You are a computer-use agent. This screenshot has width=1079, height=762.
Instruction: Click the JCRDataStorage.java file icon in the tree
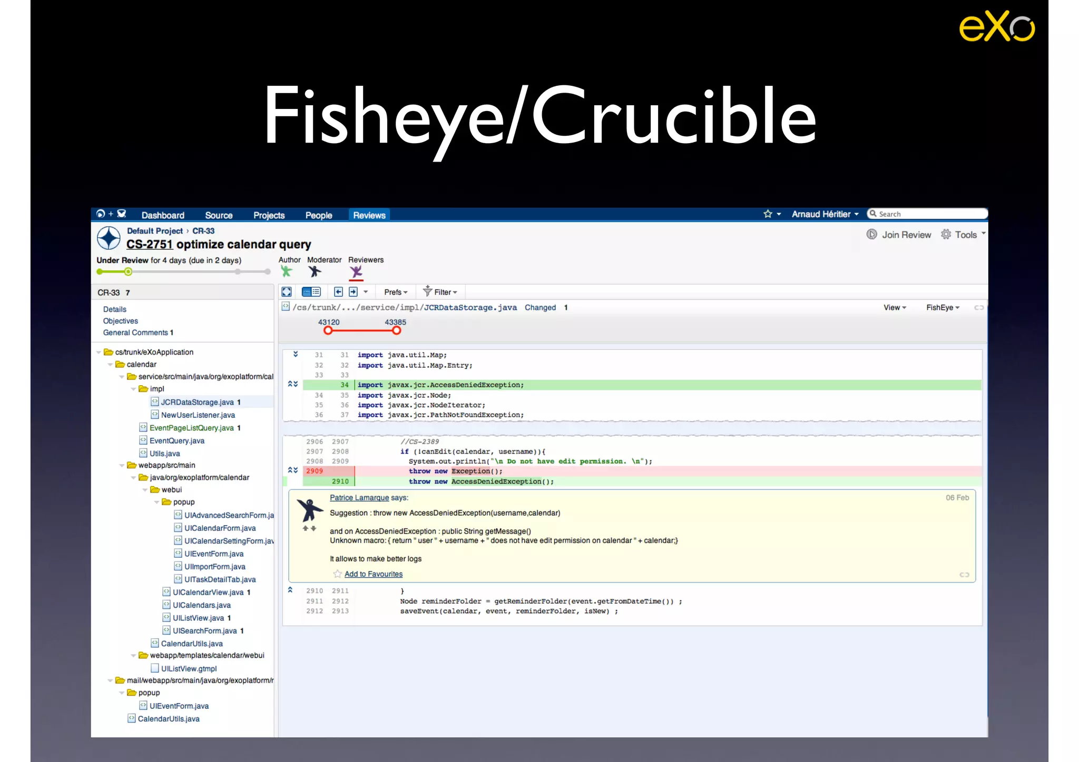155,402
